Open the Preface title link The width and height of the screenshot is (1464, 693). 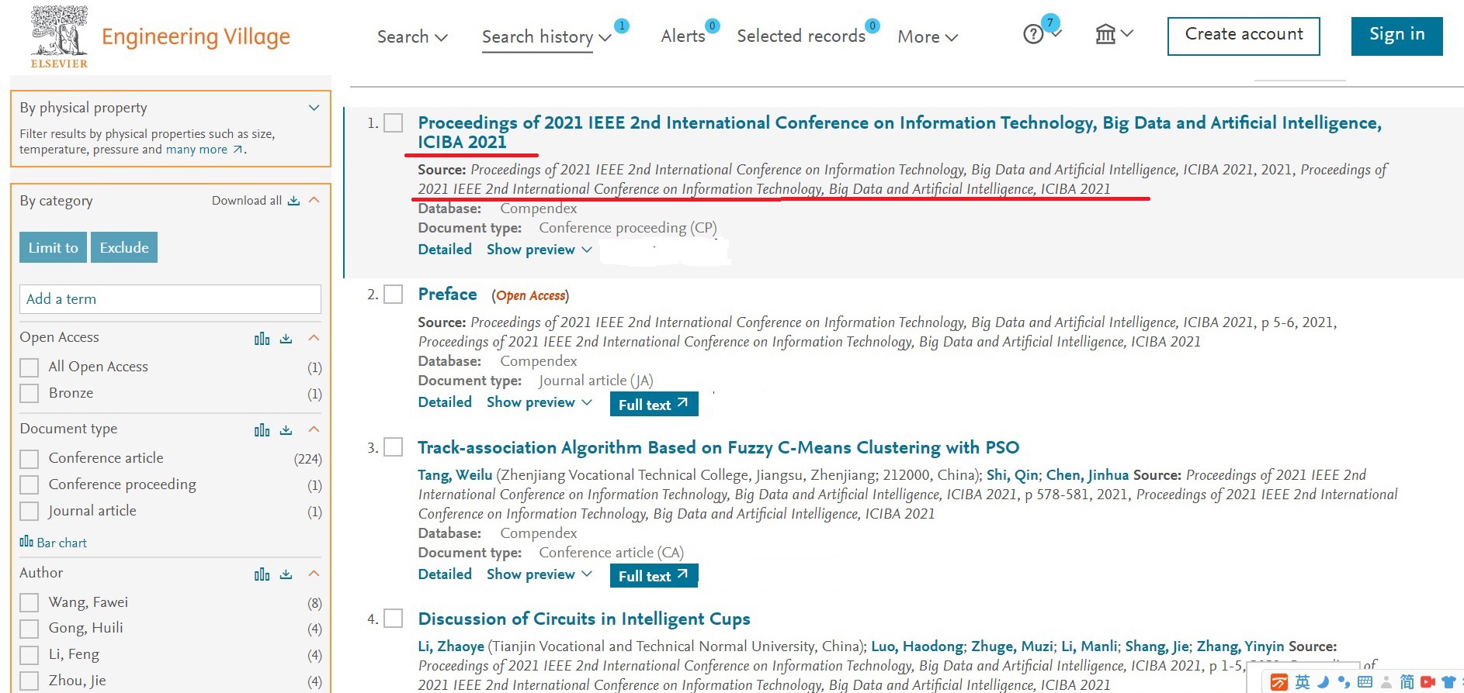click(x=447, y=295)
